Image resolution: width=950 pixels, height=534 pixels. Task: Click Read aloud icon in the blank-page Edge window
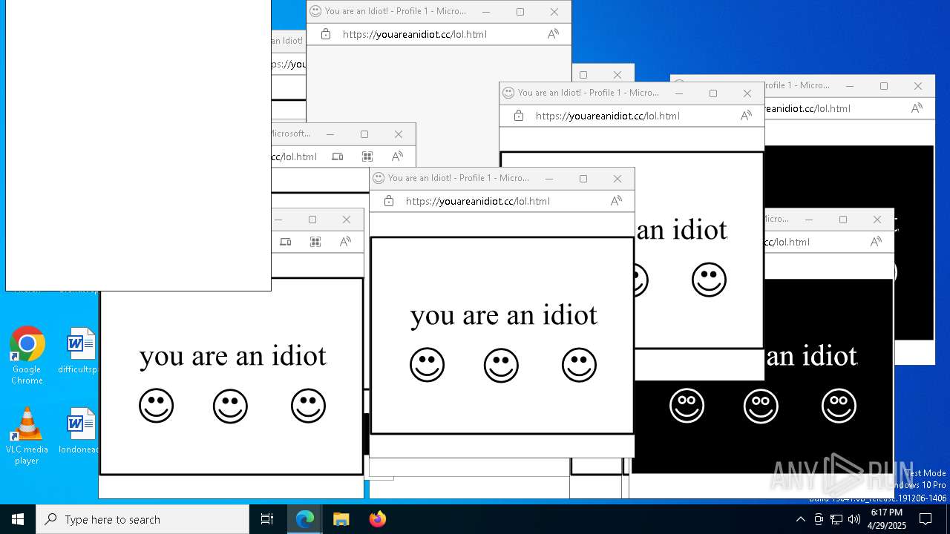(x=553, y=34)
